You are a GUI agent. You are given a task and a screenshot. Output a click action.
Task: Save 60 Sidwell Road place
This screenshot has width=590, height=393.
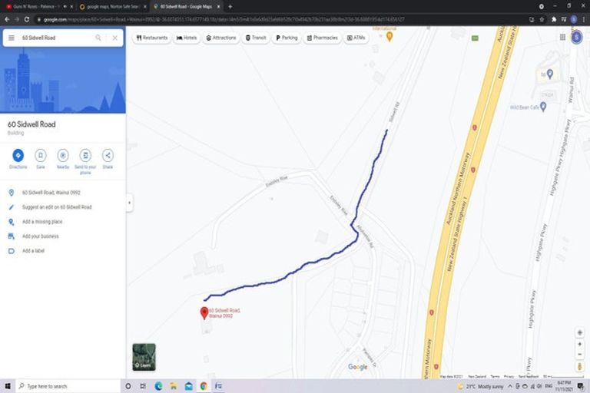[x=40, y=156]
